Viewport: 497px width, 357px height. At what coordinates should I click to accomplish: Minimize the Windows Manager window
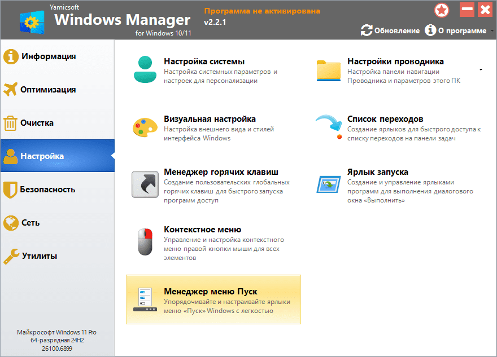pyautogui.click(x=467, y=10)
